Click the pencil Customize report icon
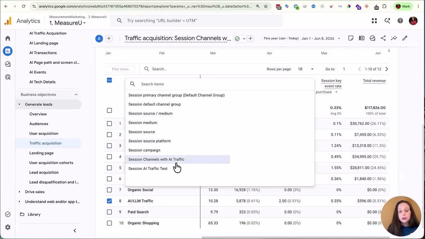This screenshot has width=425, height=239. [405, 38]
